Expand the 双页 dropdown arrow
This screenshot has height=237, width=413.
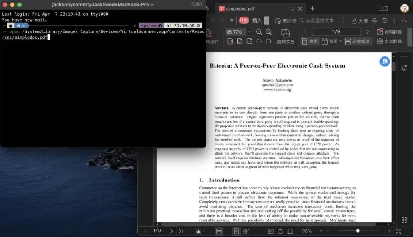click(x=340, y=41)
